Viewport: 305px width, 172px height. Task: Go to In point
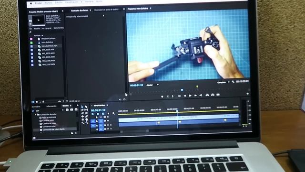179,96
